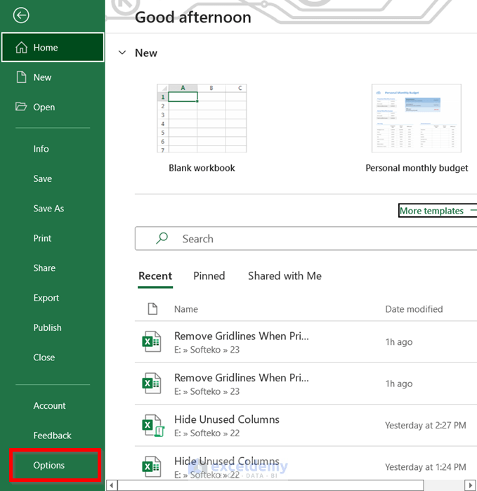Sort by the Name column header
This screenshot has width=477, height=491.
186,309
